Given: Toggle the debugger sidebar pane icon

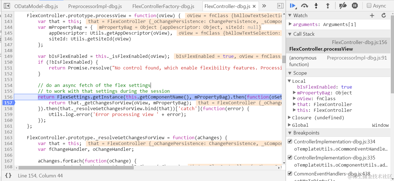Looking at the screenshot, I should [x=281, y=6].
